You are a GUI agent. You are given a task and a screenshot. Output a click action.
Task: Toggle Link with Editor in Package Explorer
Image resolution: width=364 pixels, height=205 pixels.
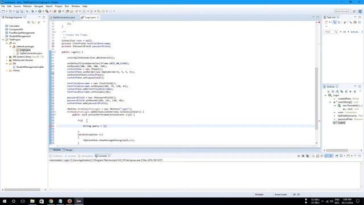point(33,22)
